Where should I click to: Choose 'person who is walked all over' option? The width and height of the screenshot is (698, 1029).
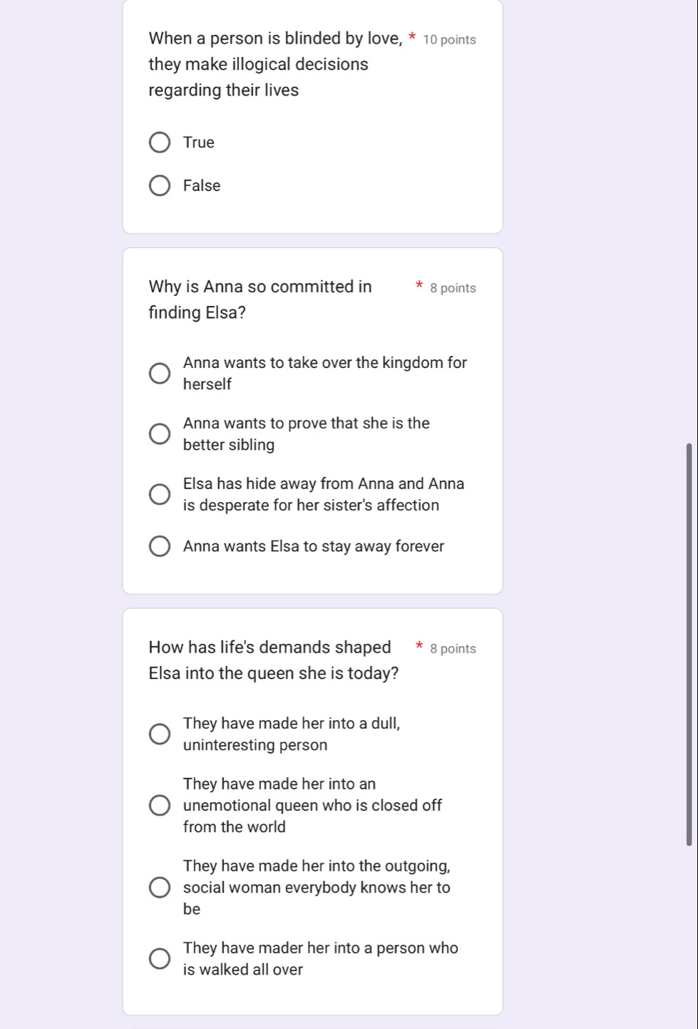click(x=160, y=959)
